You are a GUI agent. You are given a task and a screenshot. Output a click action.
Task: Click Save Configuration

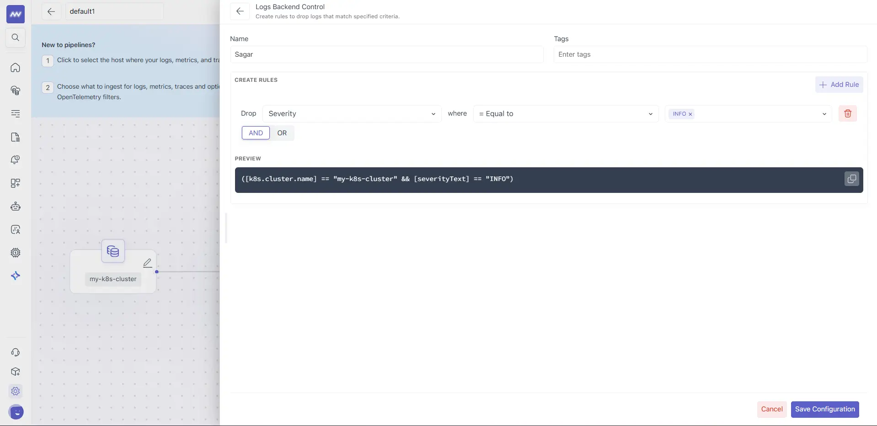[x=825, y=409]
